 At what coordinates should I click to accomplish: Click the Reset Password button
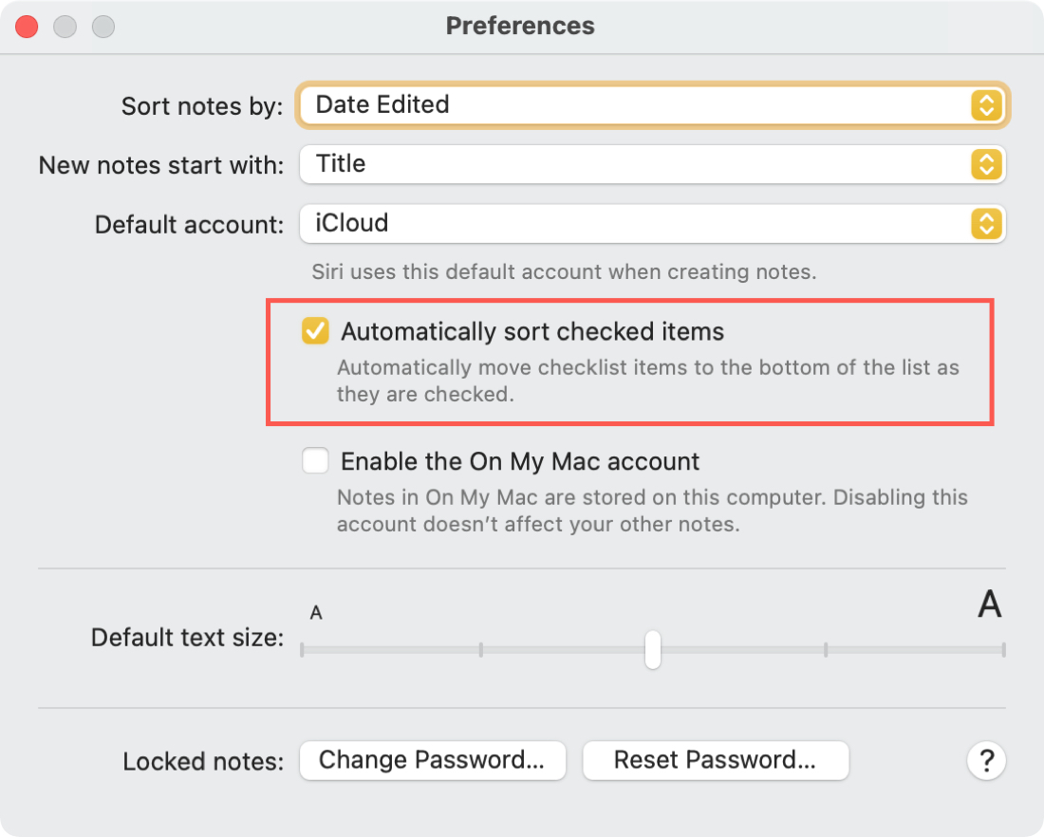716,760
